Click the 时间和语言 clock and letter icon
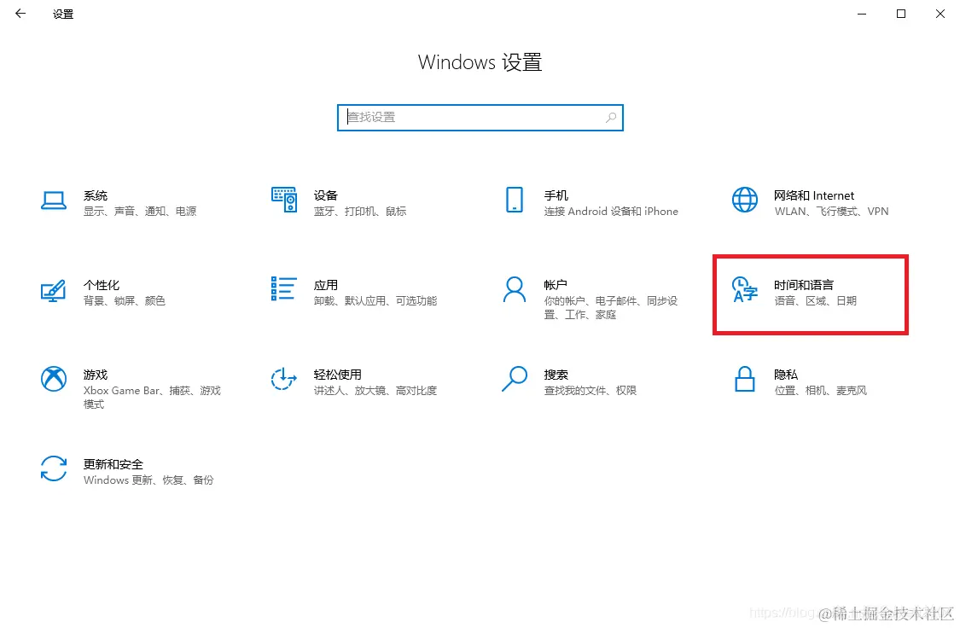960x628 pixels. click(744, 289)
